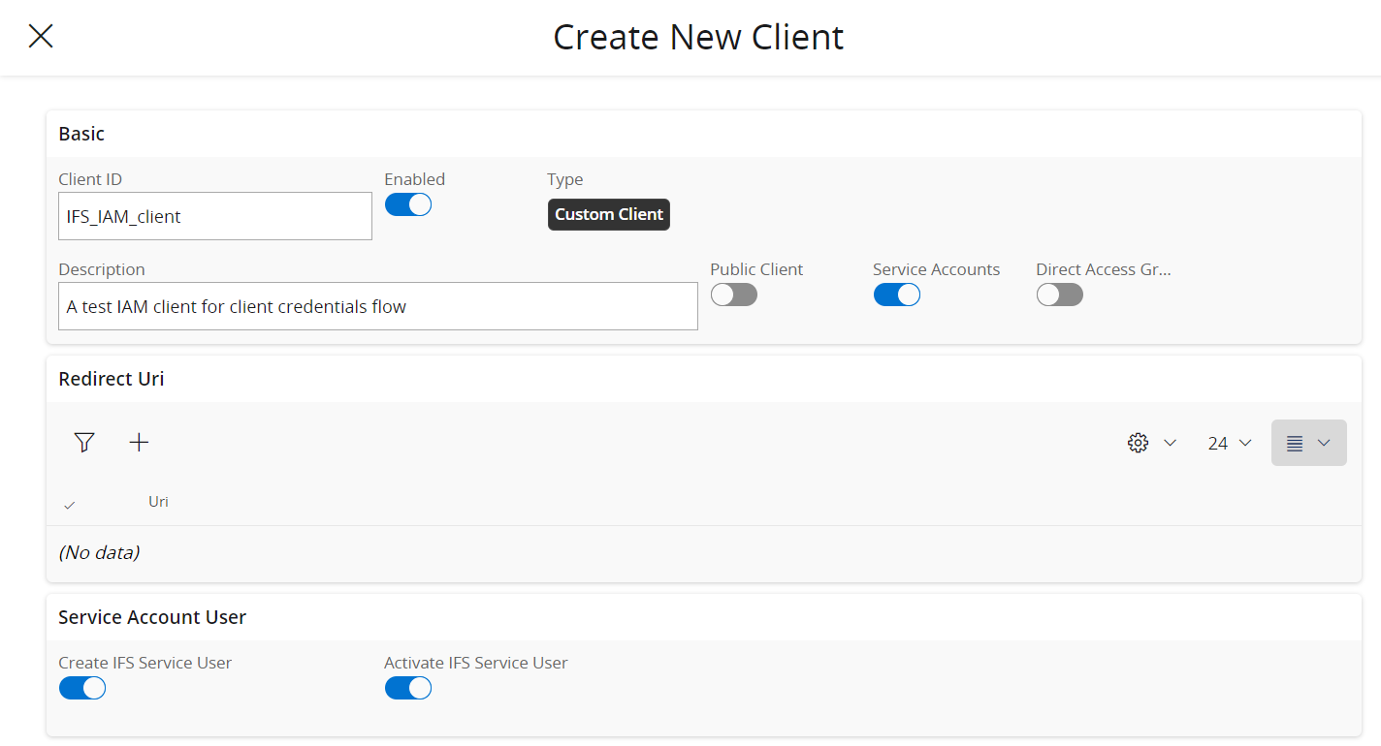Viewport: 1381px width, 746px height.
Task: Disable the Enabled switch for the client
Action: click(408, 204)
